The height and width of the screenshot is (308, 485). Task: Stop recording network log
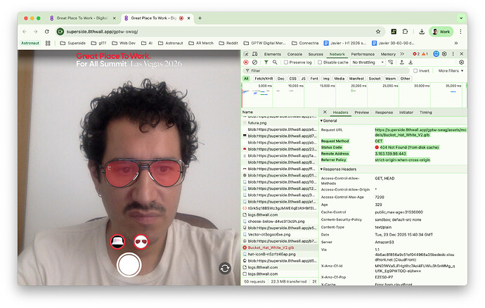(246, 62)
